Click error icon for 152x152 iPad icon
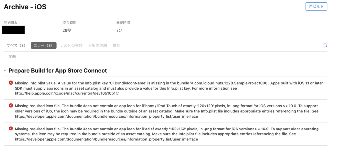This screenshot has width=338, height=148. (11, 128)
